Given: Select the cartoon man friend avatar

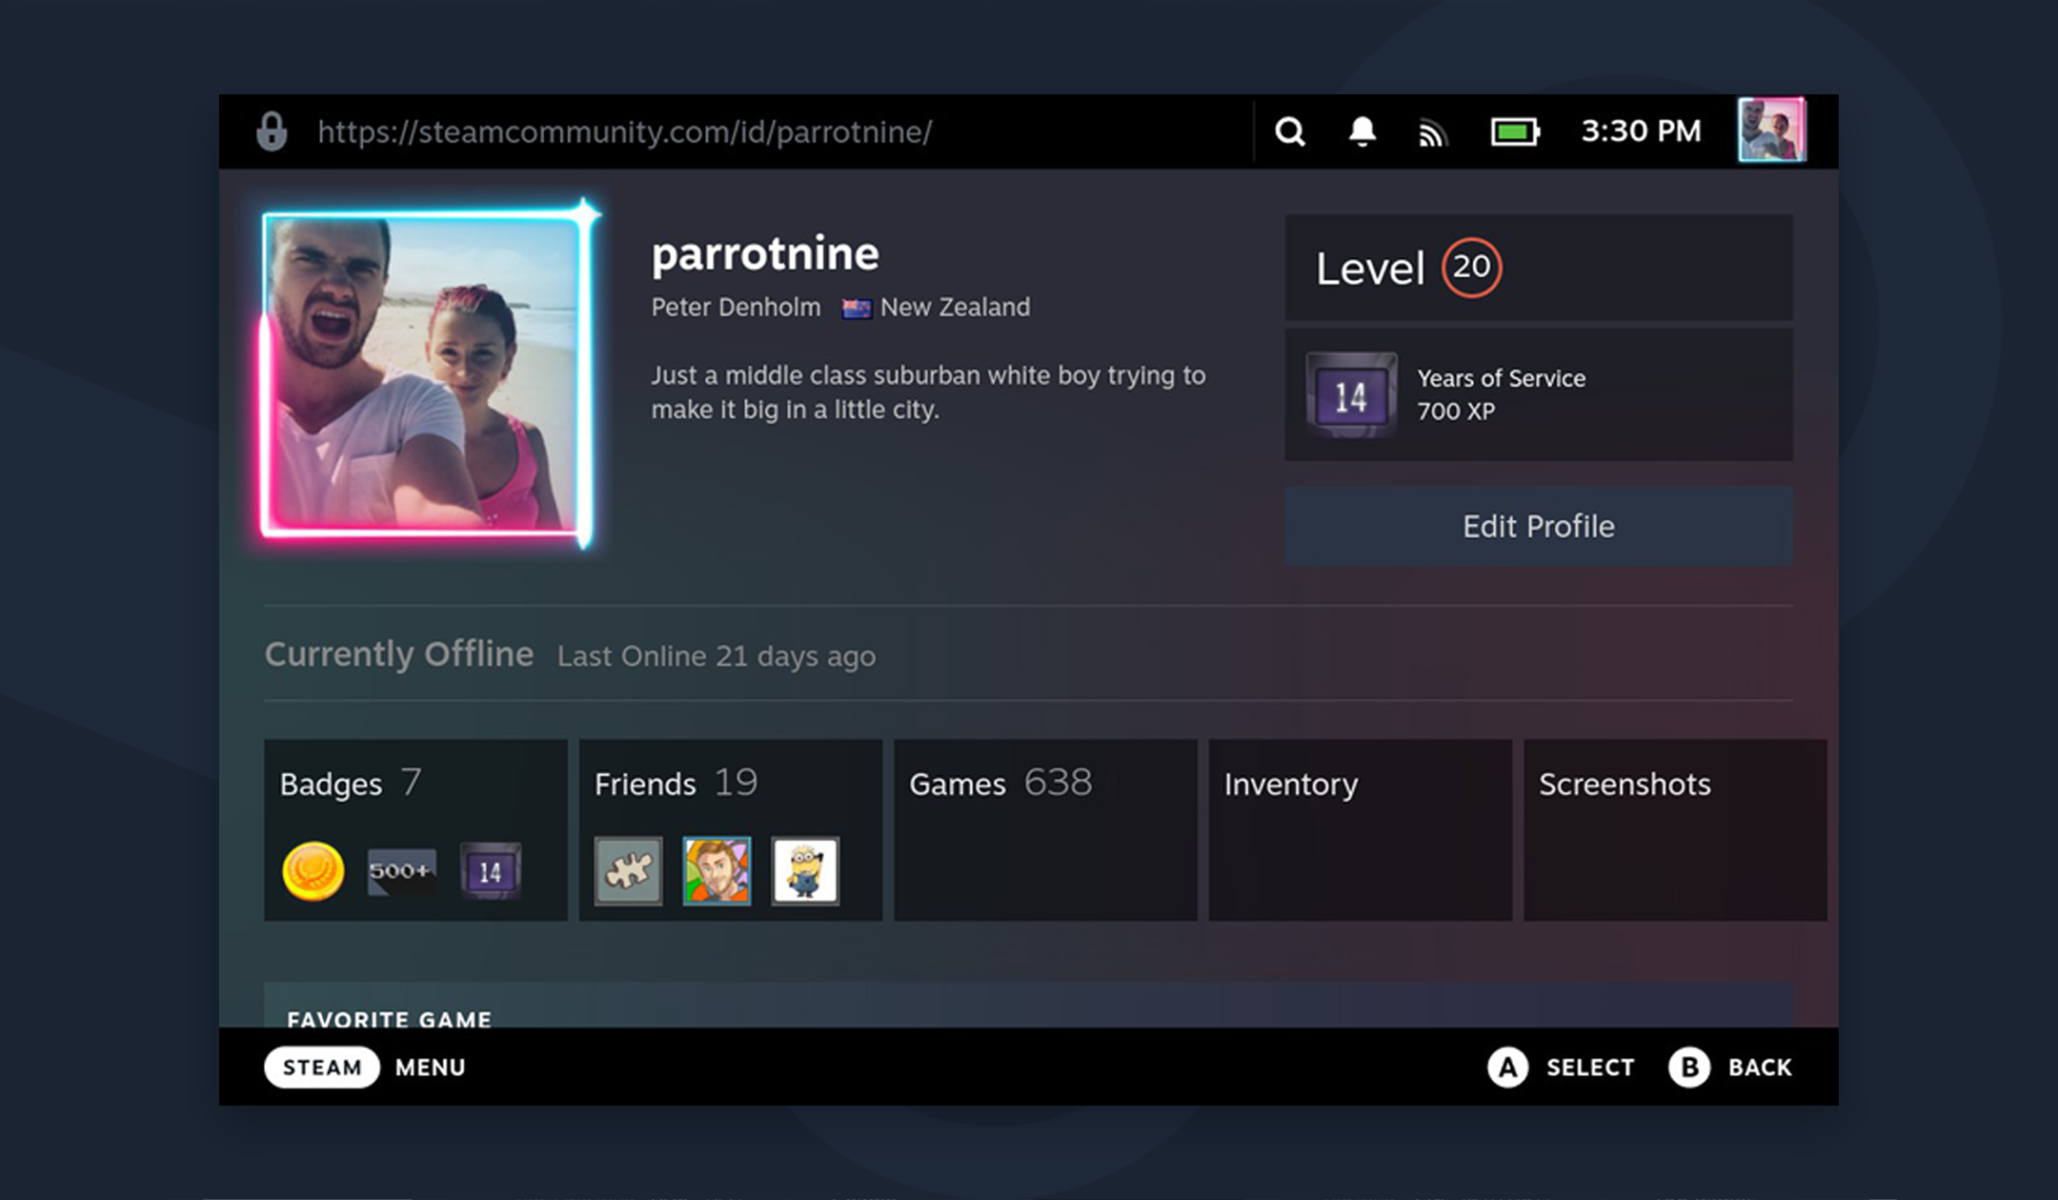Looking at the screenshot, I should (716, 870).
